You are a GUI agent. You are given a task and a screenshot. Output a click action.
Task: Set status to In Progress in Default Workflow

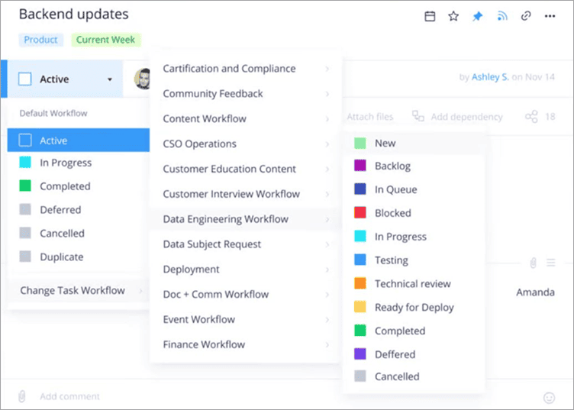(79, 163)
